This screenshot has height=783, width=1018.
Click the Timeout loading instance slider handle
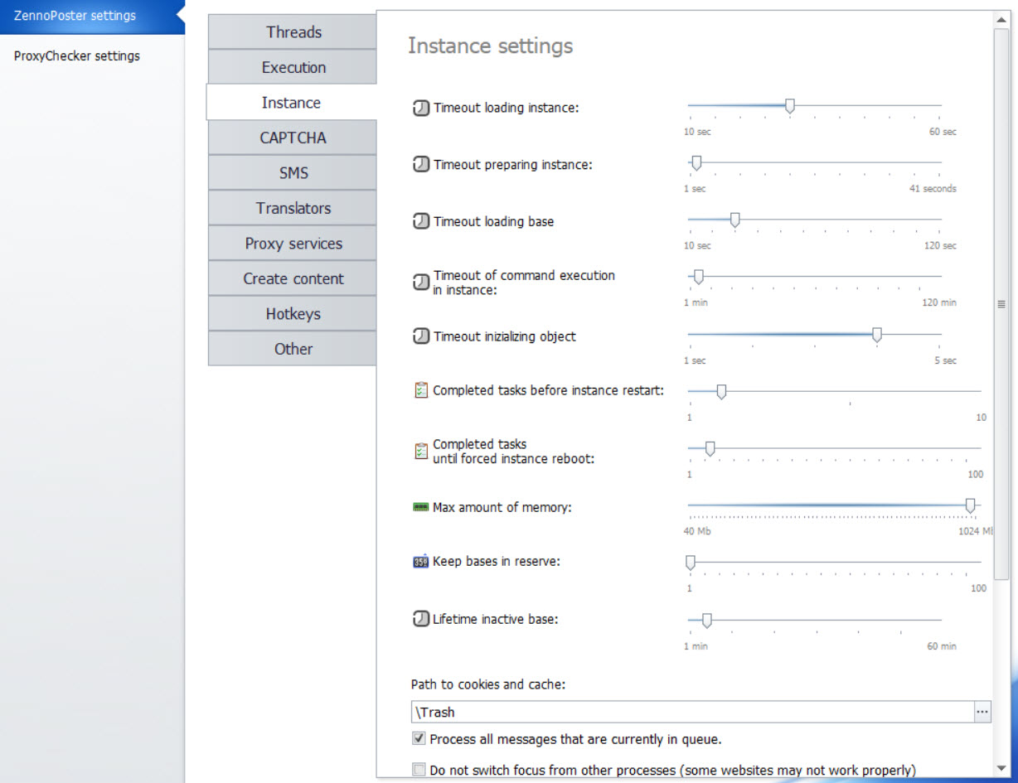pyautogui.click(x=790, y=105)
